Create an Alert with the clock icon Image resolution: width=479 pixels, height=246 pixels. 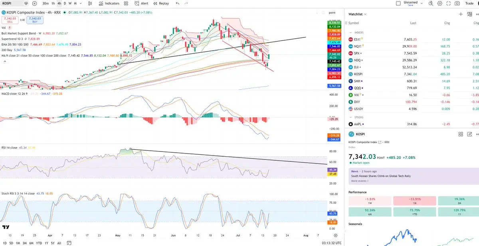point(141,3)
